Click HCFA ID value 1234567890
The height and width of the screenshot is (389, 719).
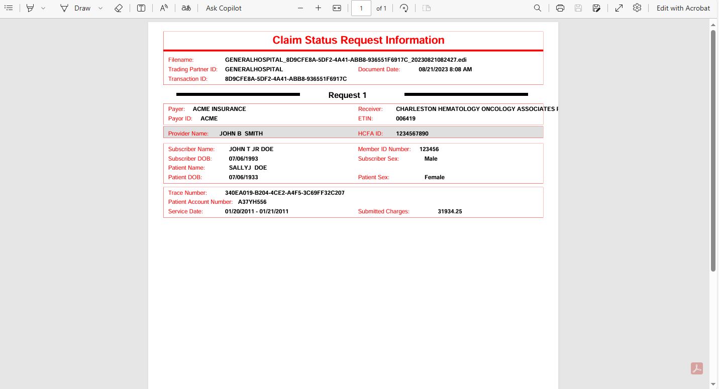click(412, 134)
